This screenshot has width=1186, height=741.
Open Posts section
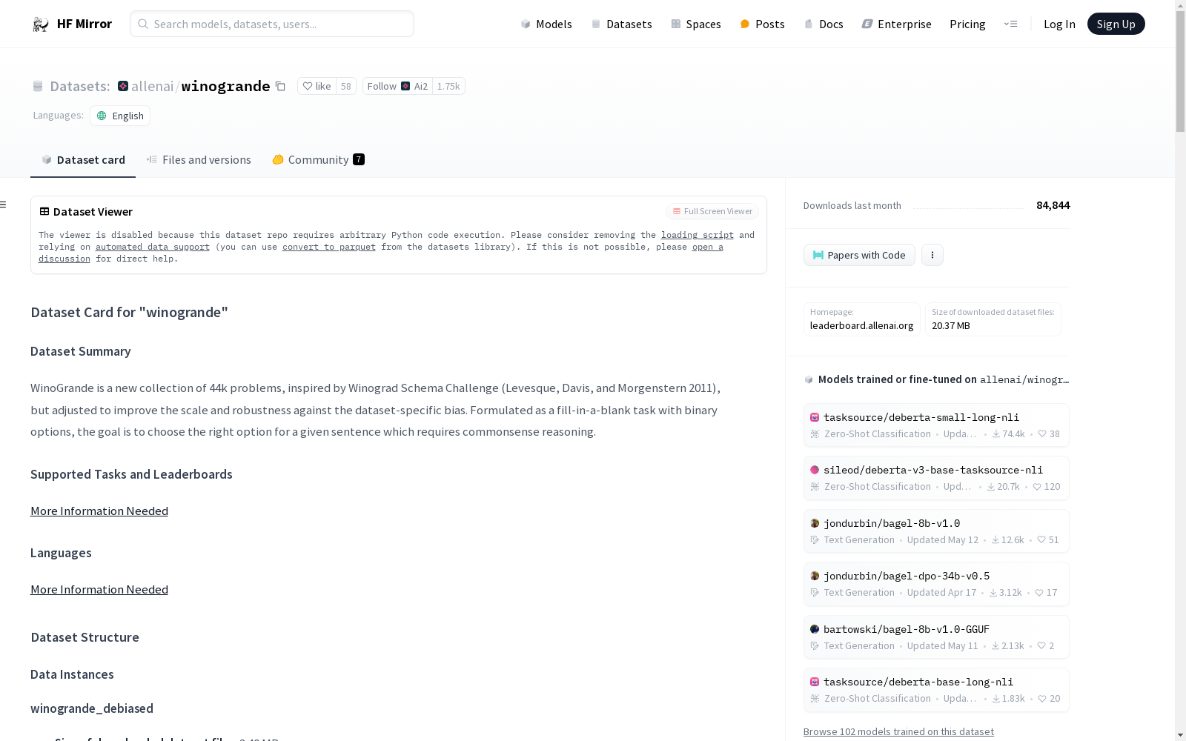pyautogui.click(x=762, y=24)
